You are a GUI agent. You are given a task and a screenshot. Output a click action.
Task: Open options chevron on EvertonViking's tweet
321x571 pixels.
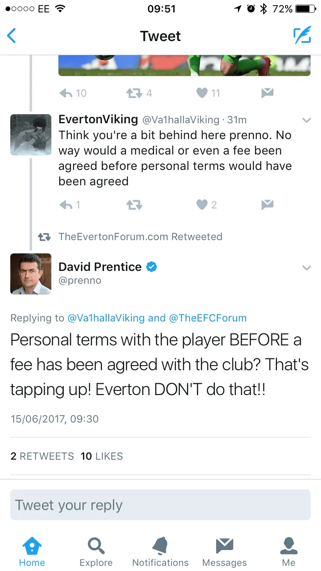(x=306, y=121)
